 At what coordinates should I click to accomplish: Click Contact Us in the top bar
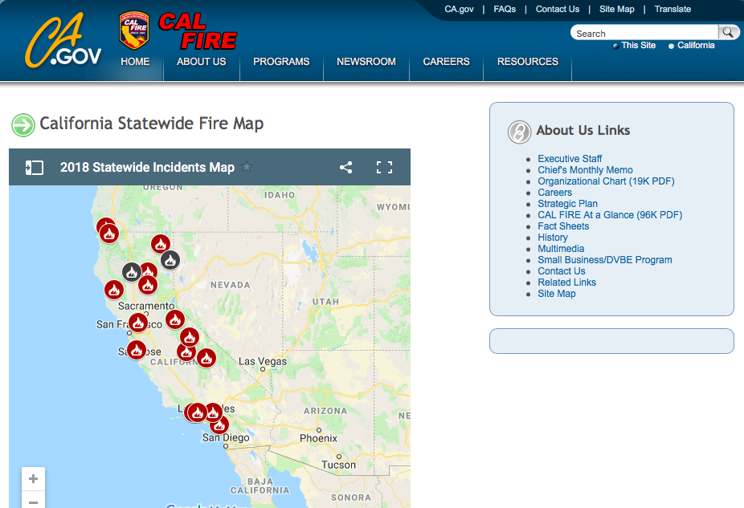(558, 9)
